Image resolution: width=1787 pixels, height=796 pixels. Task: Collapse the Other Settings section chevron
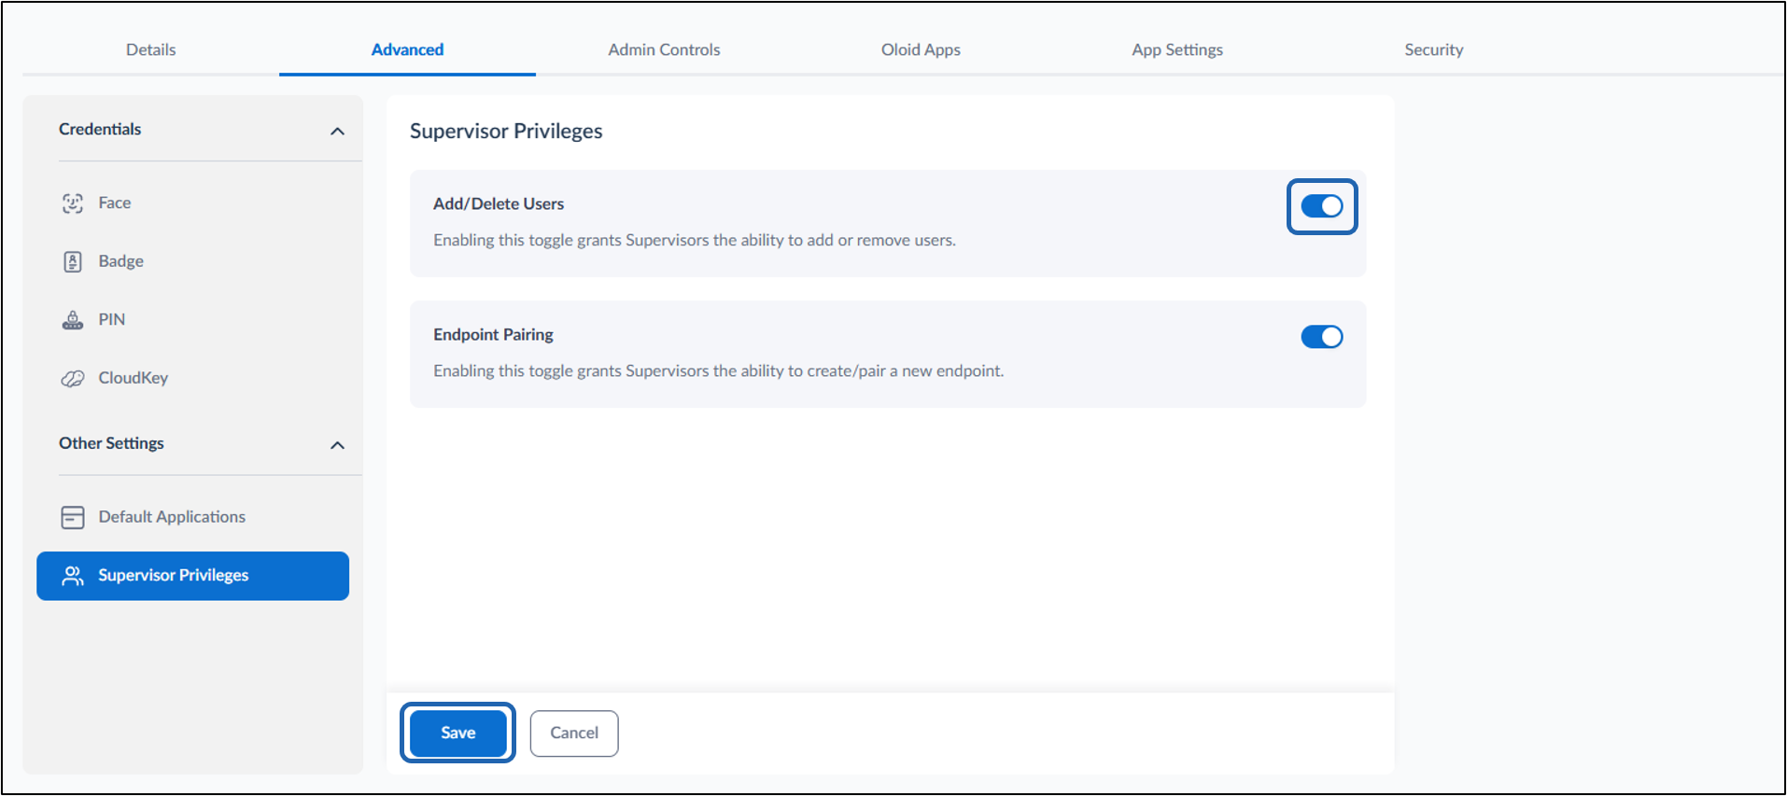pos(338,445)
